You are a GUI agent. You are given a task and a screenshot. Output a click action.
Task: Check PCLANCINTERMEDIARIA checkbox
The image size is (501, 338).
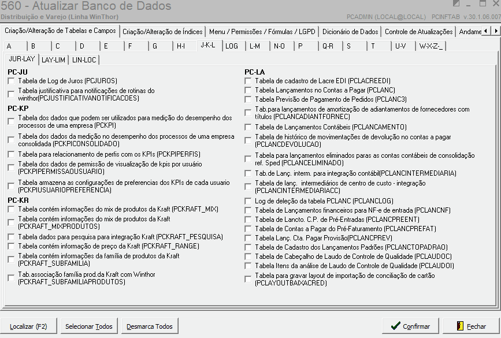[248, 173]
